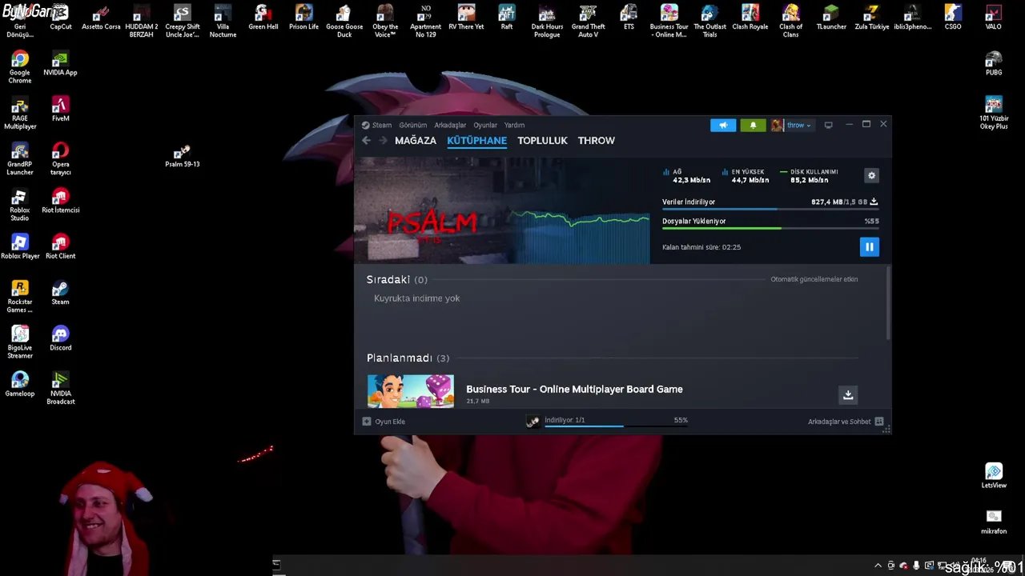Select the CapCut desktop icon
Viewport: 1025px width, 576px height.
point(60,18)
